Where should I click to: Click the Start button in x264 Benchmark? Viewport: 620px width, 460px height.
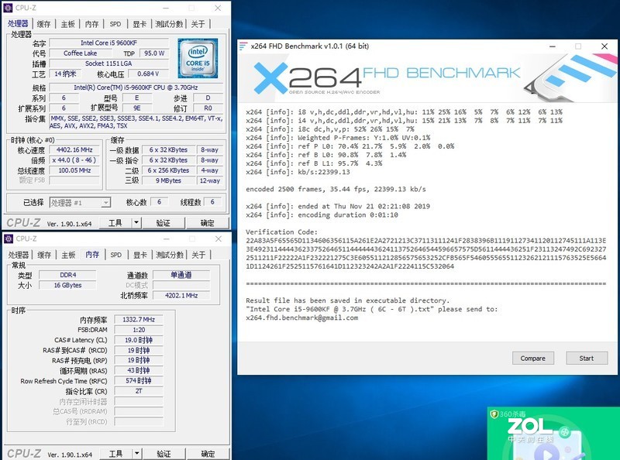(587, 358)
